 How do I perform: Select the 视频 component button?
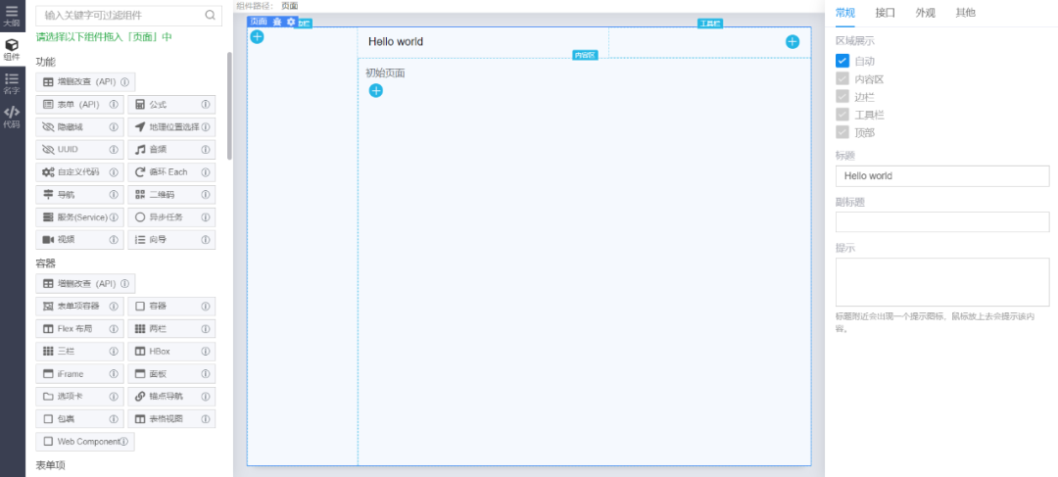tap(79, 240)
